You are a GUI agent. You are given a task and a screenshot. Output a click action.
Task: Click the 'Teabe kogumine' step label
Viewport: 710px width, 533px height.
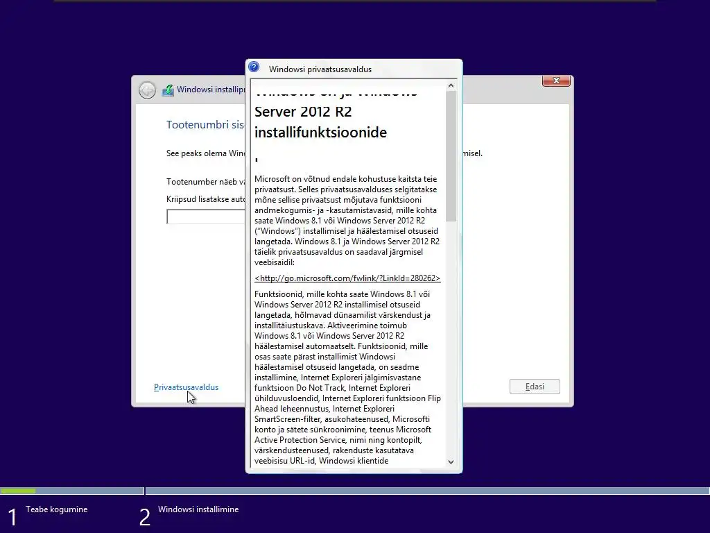[x=57, y=509]
